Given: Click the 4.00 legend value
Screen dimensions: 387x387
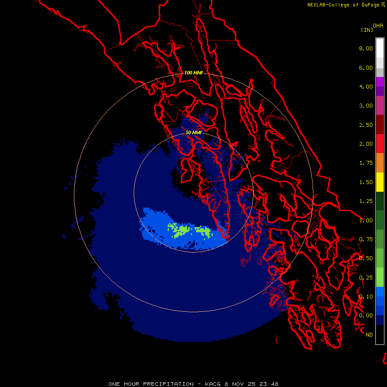Looking at the screenshot, I should point(365,86).
